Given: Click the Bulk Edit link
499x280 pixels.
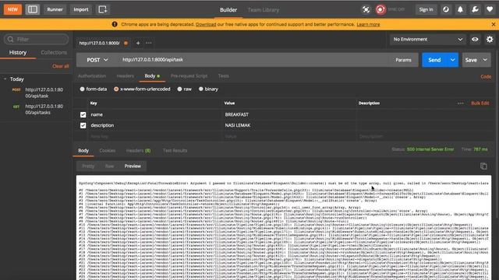Looking at the screenshot, I should coord(480,103).
